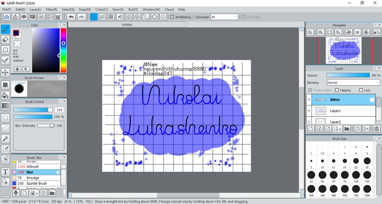
Task: Enable crisscross grid snap
Action: pos(111,17)
